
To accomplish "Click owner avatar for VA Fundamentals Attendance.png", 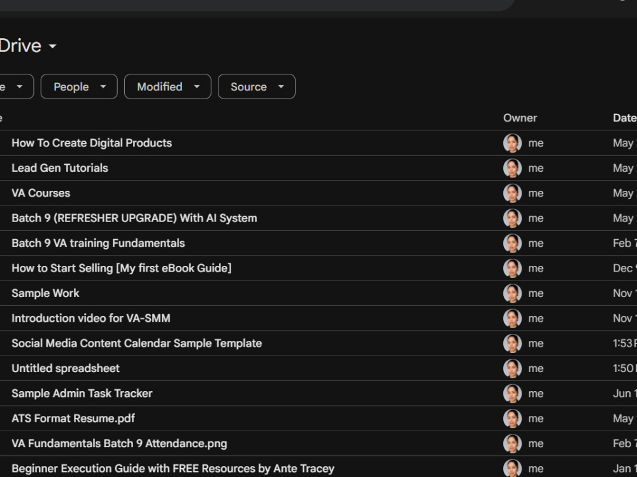I will (x=512, y=443).
